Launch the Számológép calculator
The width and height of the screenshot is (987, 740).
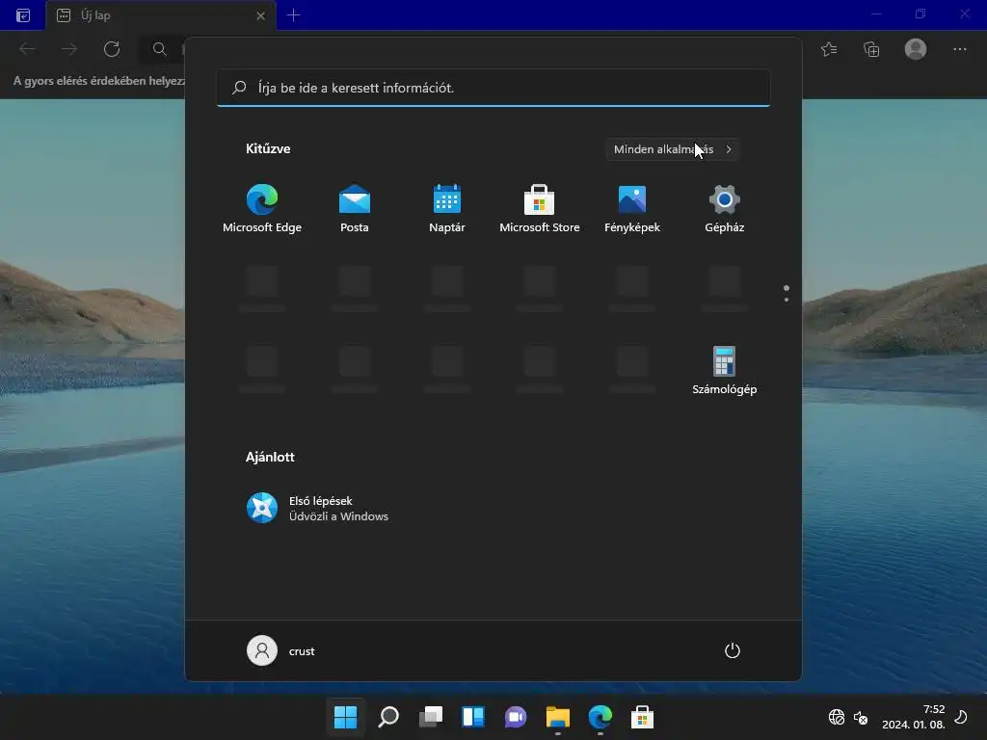pyautogui.click(x=725, y=371)
